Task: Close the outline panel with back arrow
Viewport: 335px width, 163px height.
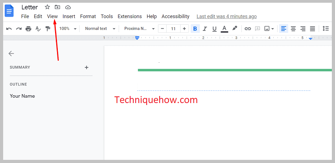Action: (11, 53)
